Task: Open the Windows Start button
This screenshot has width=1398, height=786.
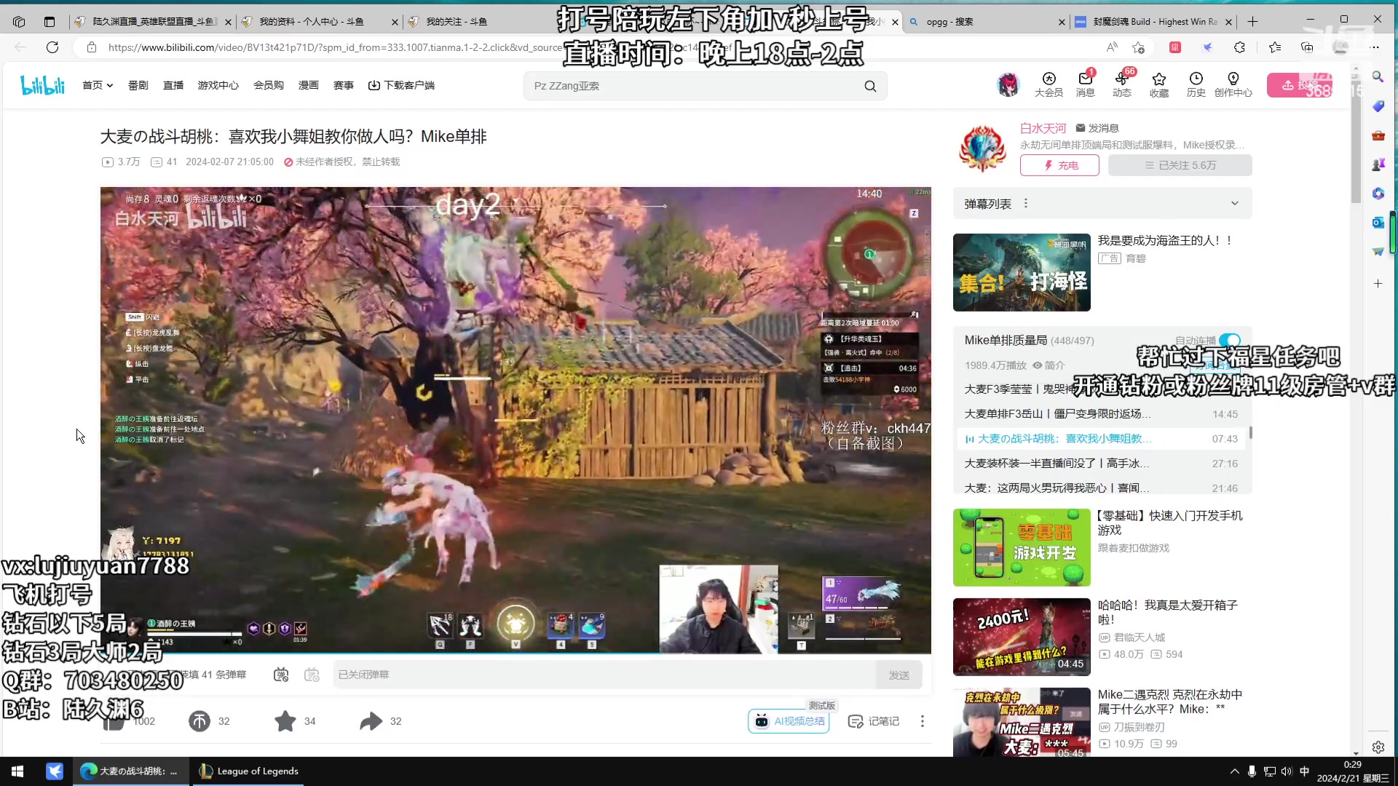Action: point(17,771)
